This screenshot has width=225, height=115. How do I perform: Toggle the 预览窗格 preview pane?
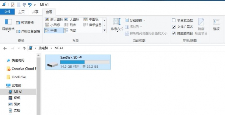(x=25, y=23)
